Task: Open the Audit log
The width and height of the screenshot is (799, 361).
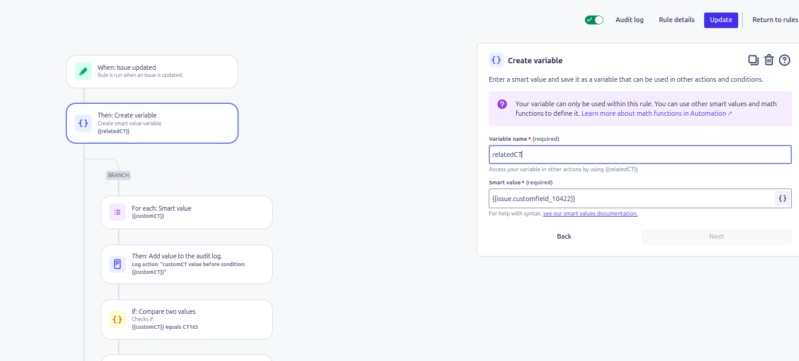Action: point(630,20)
